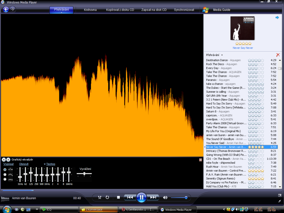
Task: Click the playback seek bar
Action: [x=141, y=190]
